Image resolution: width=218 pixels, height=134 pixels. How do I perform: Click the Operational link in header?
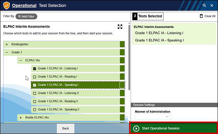click(24, 6)
